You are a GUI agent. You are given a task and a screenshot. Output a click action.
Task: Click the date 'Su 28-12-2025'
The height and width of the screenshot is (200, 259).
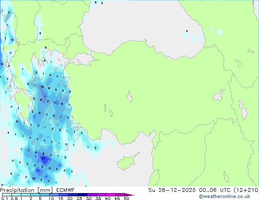172,190
